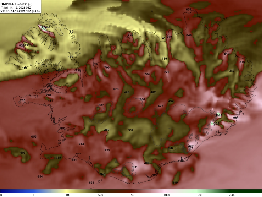
Task: Click the map value '655'
Action: coord(34,137)
